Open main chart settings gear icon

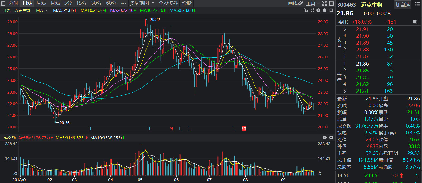pos(331,10)
